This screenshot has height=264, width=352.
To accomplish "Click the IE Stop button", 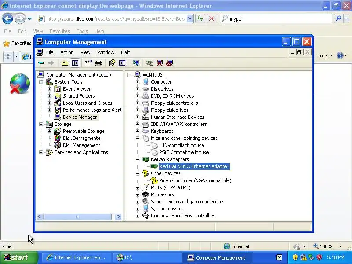I will point(212,18).
